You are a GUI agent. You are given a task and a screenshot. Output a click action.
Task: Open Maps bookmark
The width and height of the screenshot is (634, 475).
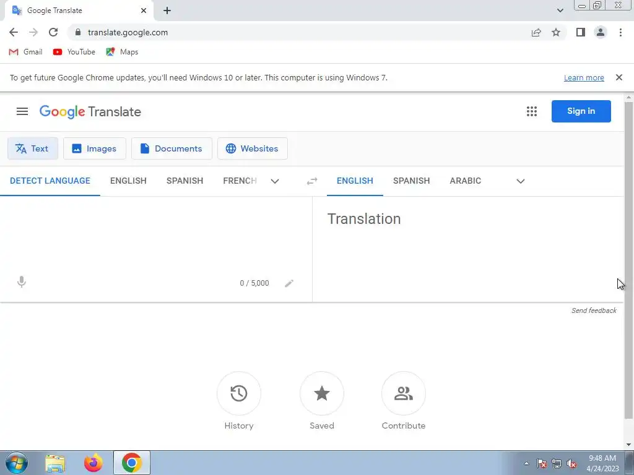tap(122, 52)
